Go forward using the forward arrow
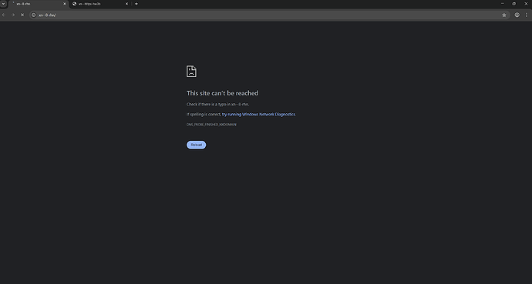Screen dimensions: 532x284 coord(13,15)
